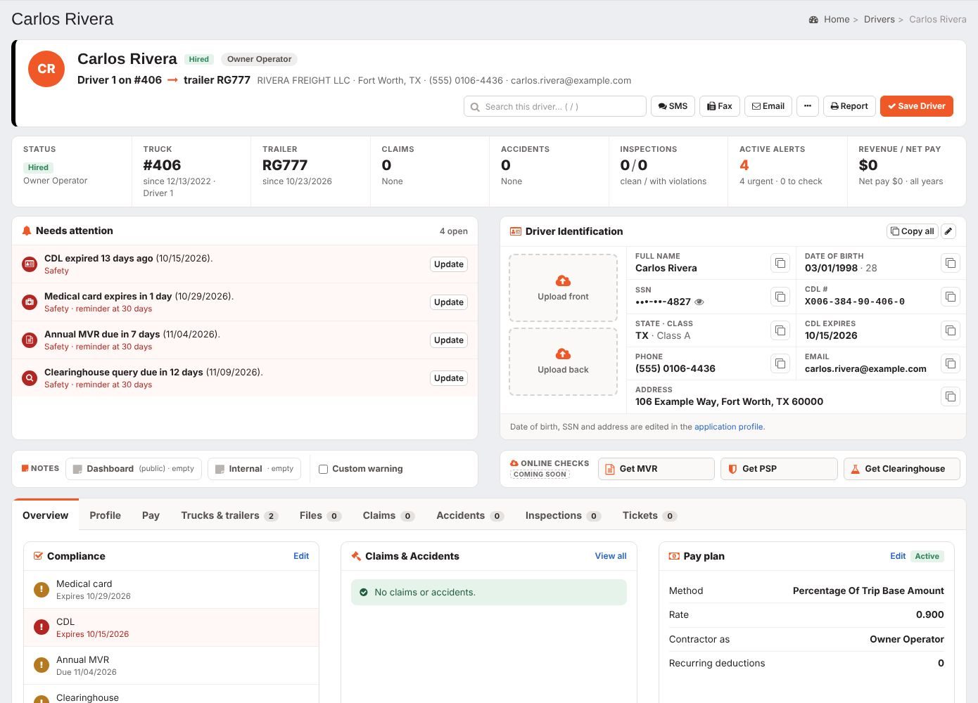Click the Get MVR button
The width and height of the screenshot is (978, 703).
(x=656, y=469)
